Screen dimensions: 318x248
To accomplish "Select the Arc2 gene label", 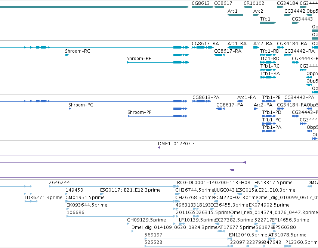I will pyautogui.click(x=258, y=11).
